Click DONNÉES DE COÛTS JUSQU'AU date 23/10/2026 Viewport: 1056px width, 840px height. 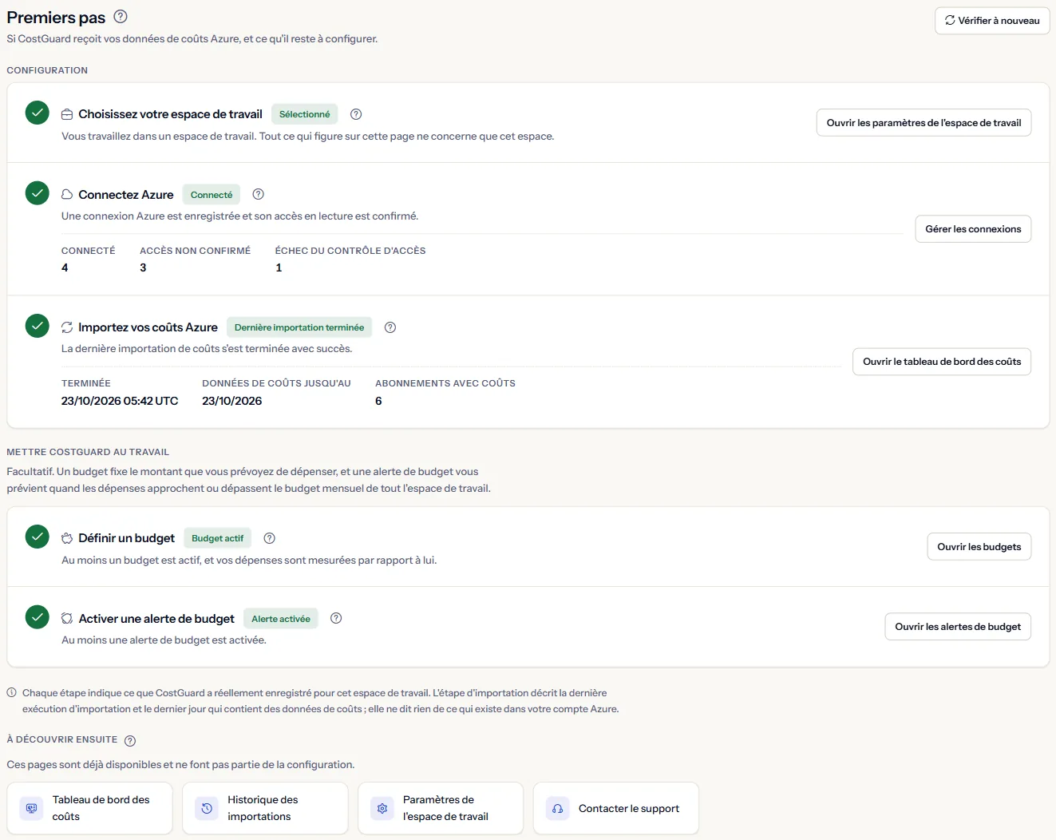pyautogui.click(x=231, y=401)
